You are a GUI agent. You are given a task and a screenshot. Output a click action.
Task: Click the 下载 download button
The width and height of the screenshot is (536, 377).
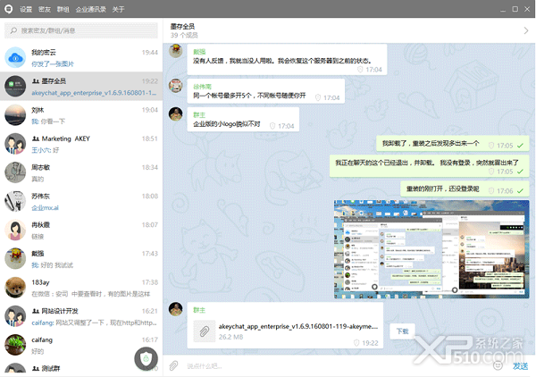point(402,331)
